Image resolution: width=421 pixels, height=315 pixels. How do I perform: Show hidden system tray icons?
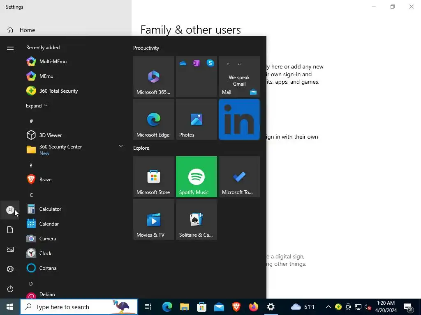click(x=328, y=307)
